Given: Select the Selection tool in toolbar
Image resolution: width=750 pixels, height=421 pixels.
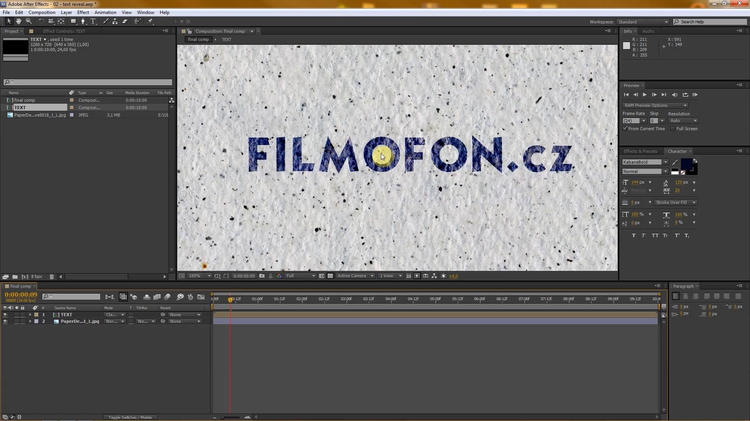Looking at the screenshot, I should tap(8, 21).
